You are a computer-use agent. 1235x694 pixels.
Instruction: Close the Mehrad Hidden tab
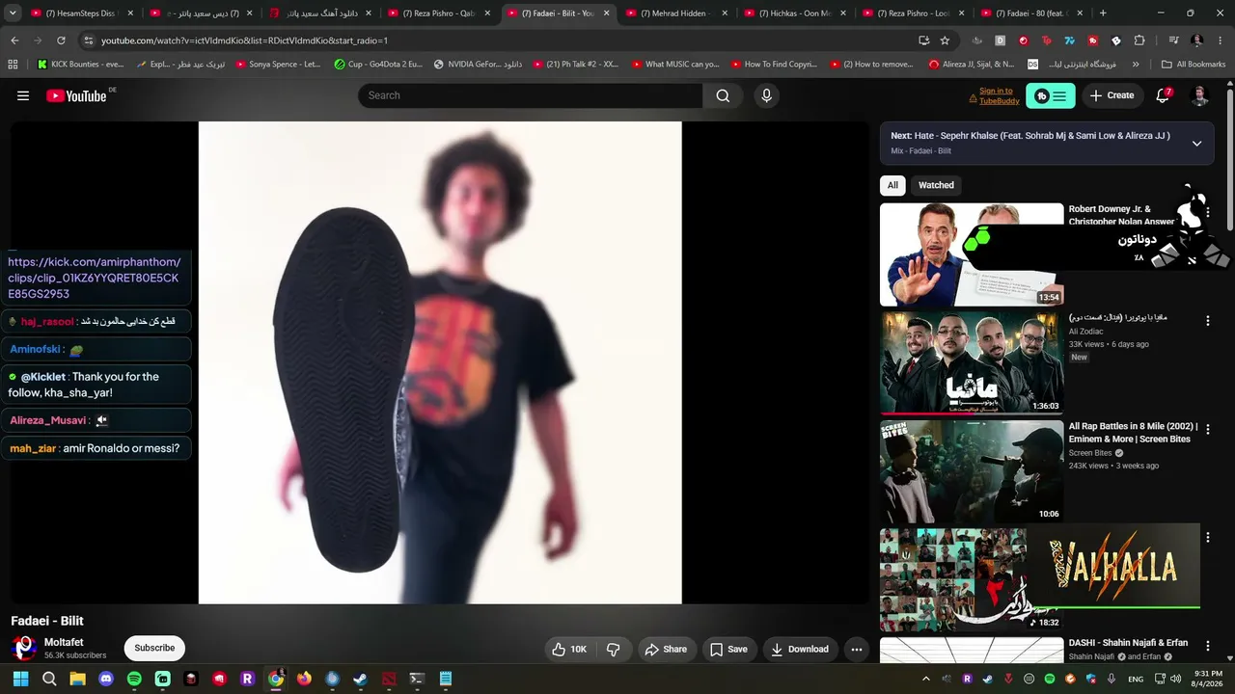point(727,13)
